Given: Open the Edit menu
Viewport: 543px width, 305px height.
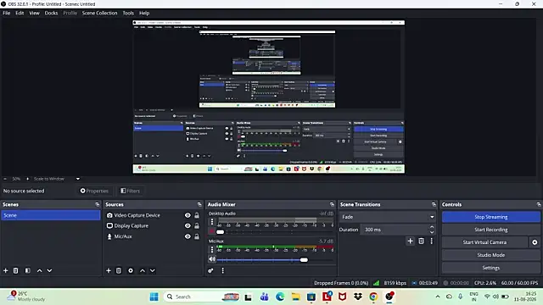Looking at the screenshot, I should click(20, 14).
